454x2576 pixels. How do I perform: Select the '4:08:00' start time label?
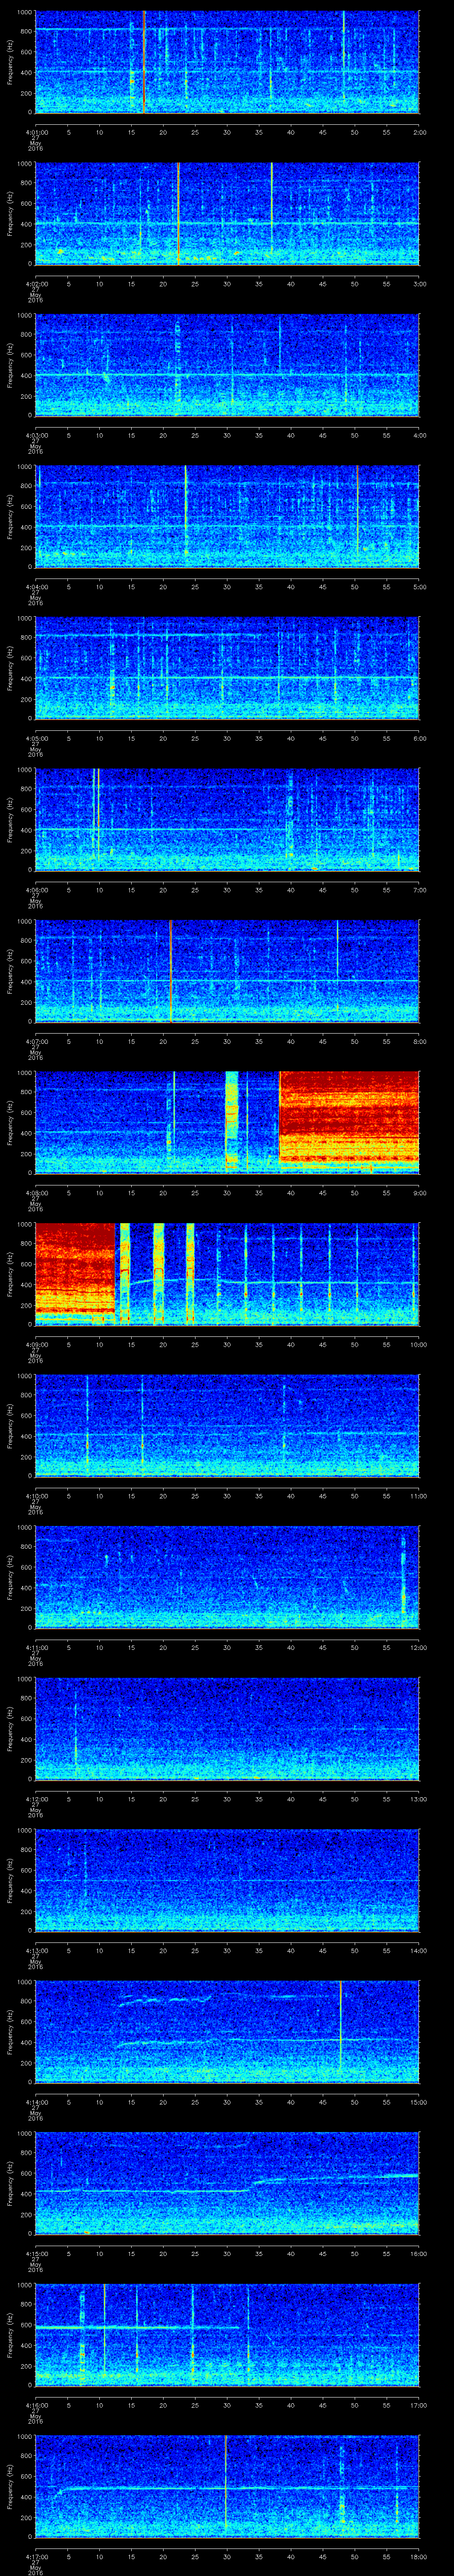point(36,1192)
